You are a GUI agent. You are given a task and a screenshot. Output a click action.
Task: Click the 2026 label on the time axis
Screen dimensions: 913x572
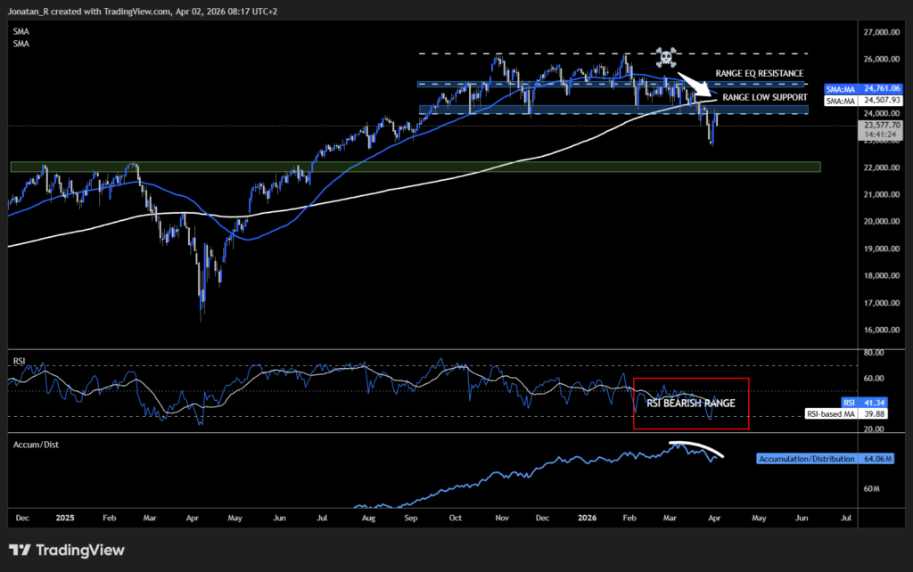[587, 517]
